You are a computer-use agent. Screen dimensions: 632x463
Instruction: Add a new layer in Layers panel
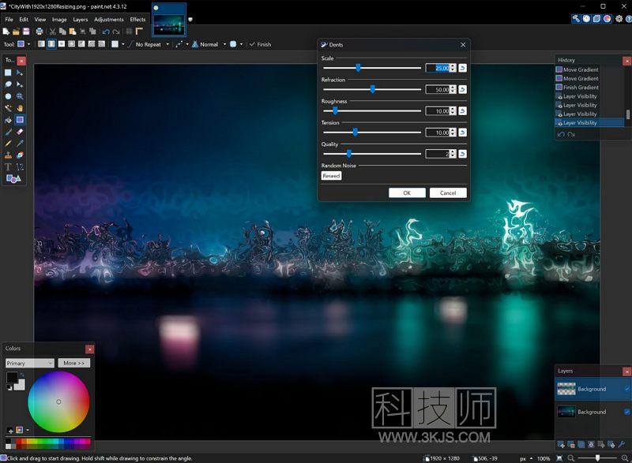[x=561, y=445]
